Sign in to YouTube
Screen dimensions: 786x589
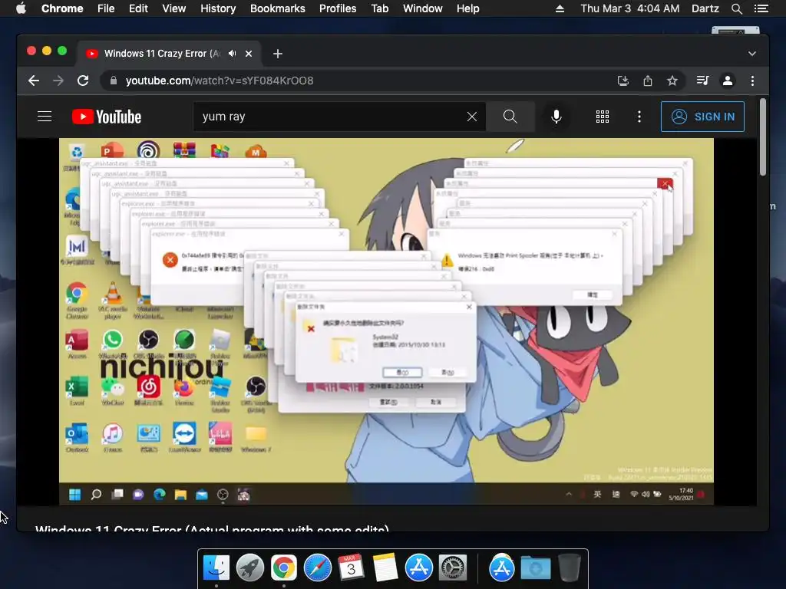(x=702, y=117)
